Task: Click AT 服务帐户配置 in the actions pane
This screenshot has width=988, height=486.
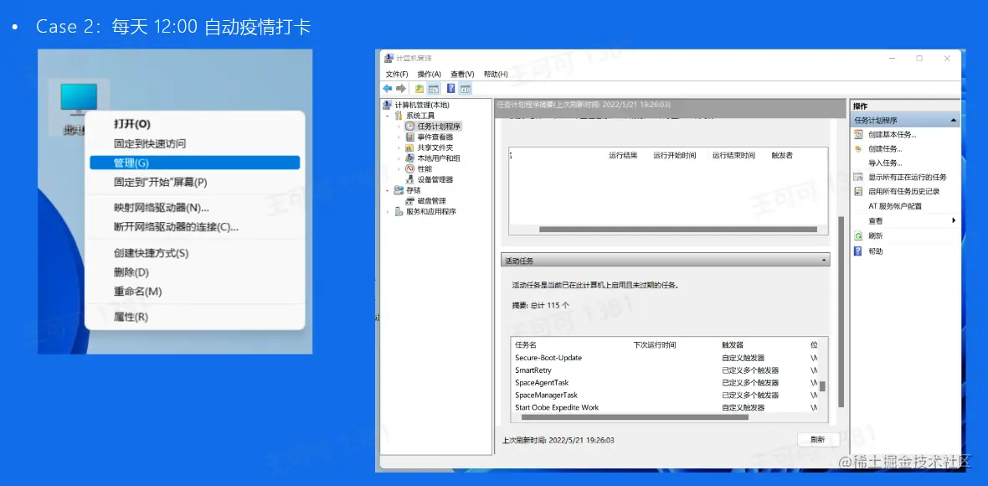Action: click(x=895, y=206)
